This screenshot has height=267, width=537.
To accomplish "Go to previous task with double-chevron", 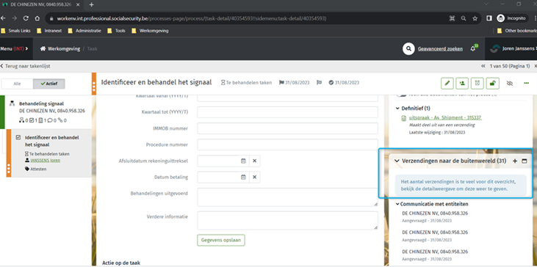I will (483, 66).
